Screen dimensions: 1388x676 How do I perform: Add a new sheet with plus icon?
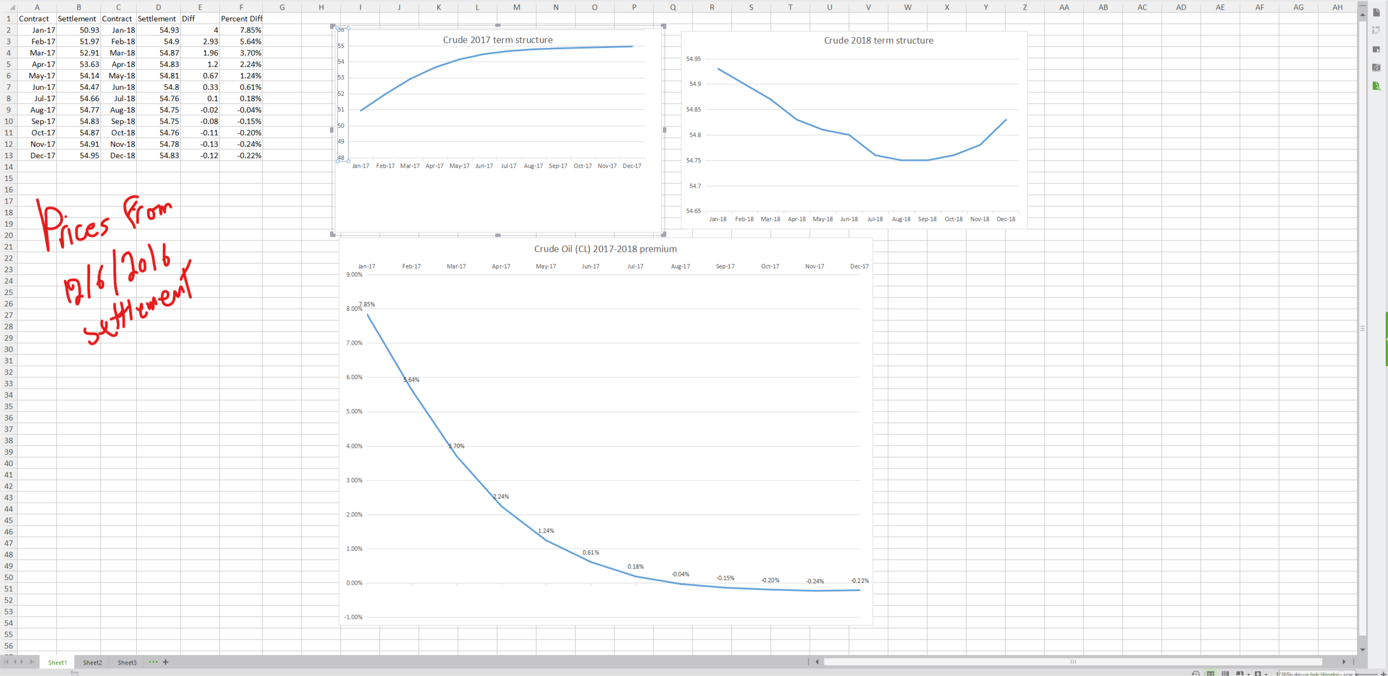tap(166, 662)
